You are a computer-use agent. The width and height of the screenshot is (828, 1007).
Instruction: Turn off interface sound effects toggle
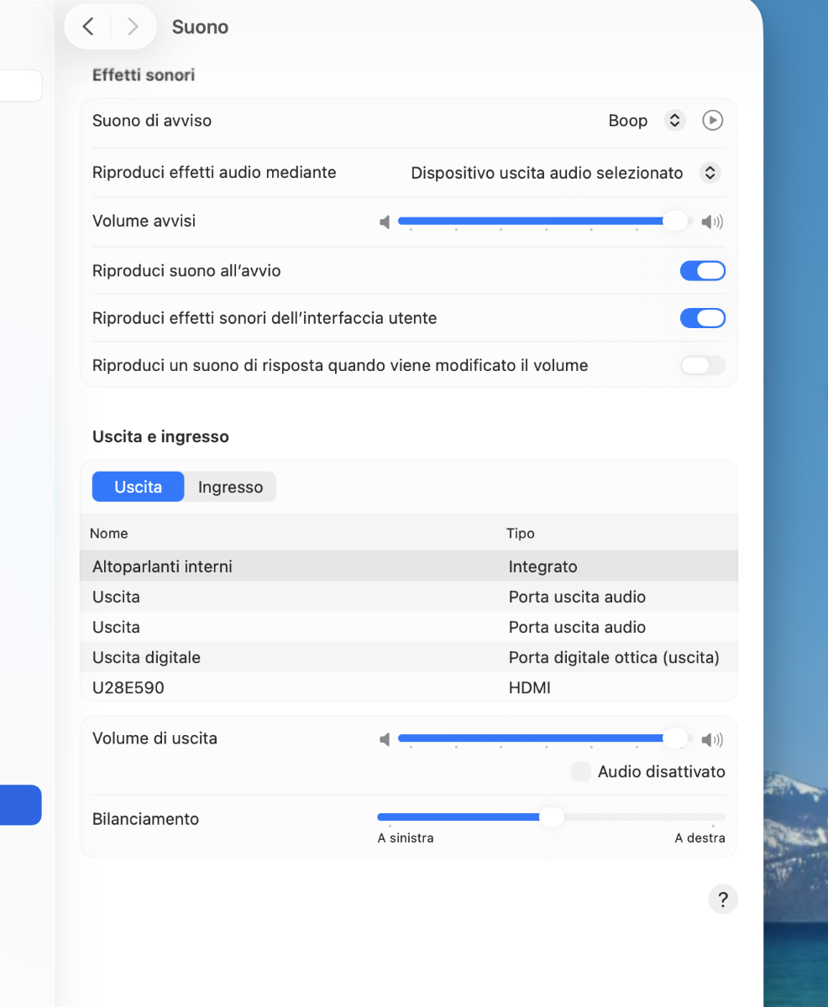(x=703, y=318)
